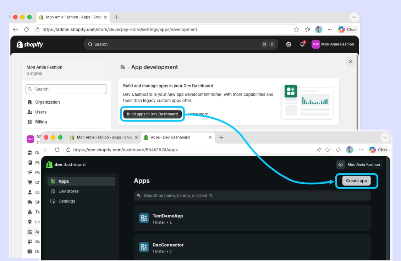Image resolution: width=401 pixels, height=261 pixels.
Task: Open Catalogs in dev dashboard sidebar
Action: (81, 201)
